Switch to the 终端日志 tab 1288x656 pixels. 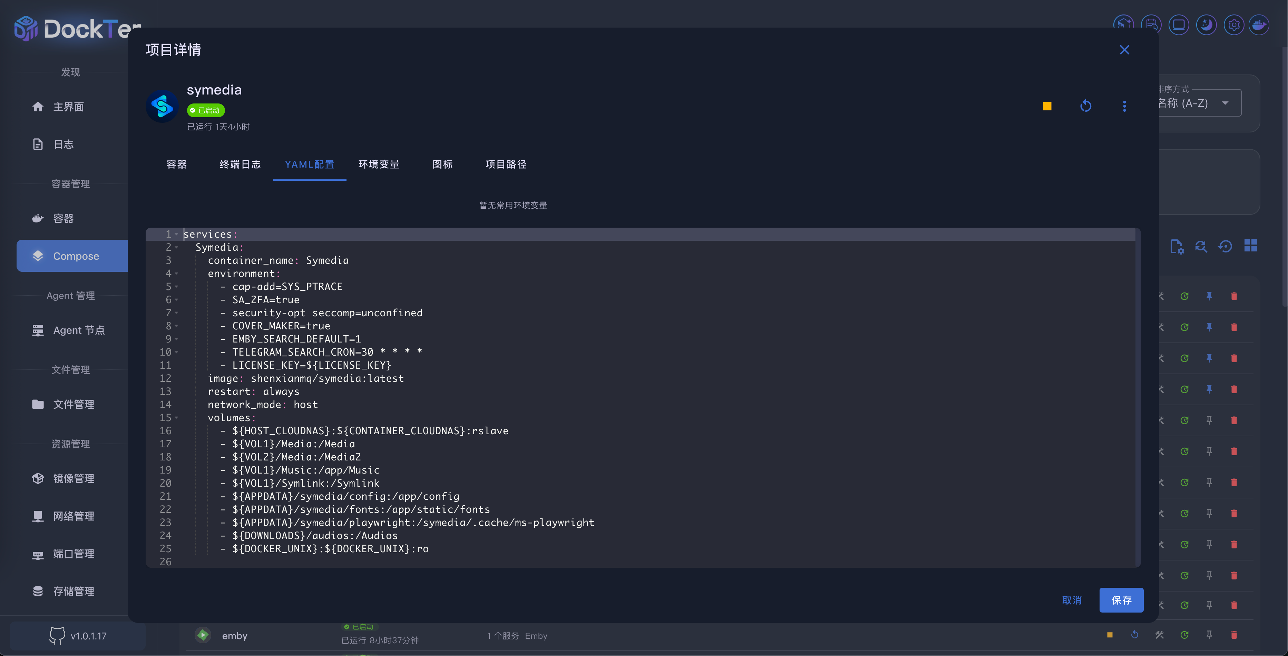[240, 165]
